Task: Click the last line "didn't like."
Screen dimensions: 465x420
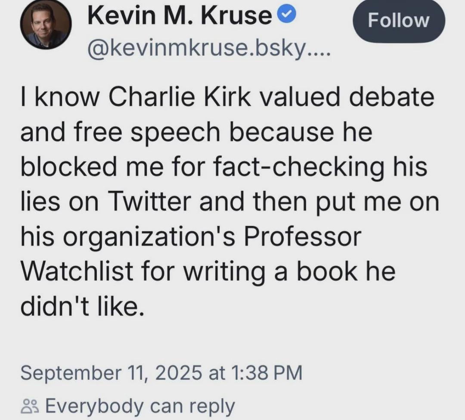Action: (82, 306)
